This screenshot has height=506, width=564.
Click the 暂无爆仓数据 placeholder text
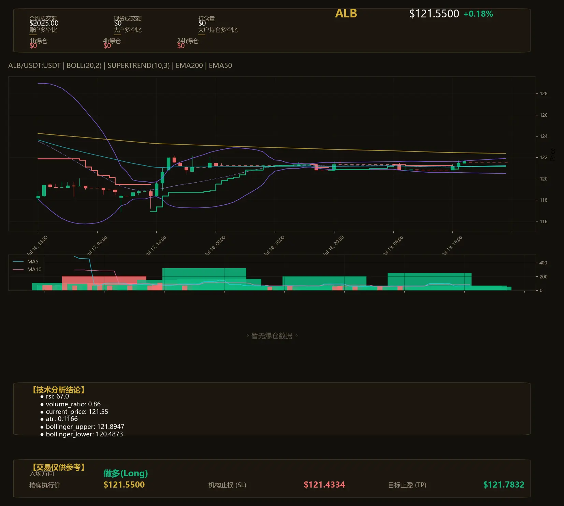click(x=272, y=336)
